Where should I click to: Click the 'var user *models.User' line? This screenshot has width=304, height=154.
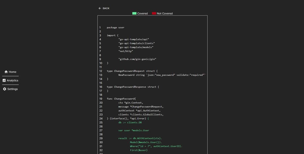[134, 130]
